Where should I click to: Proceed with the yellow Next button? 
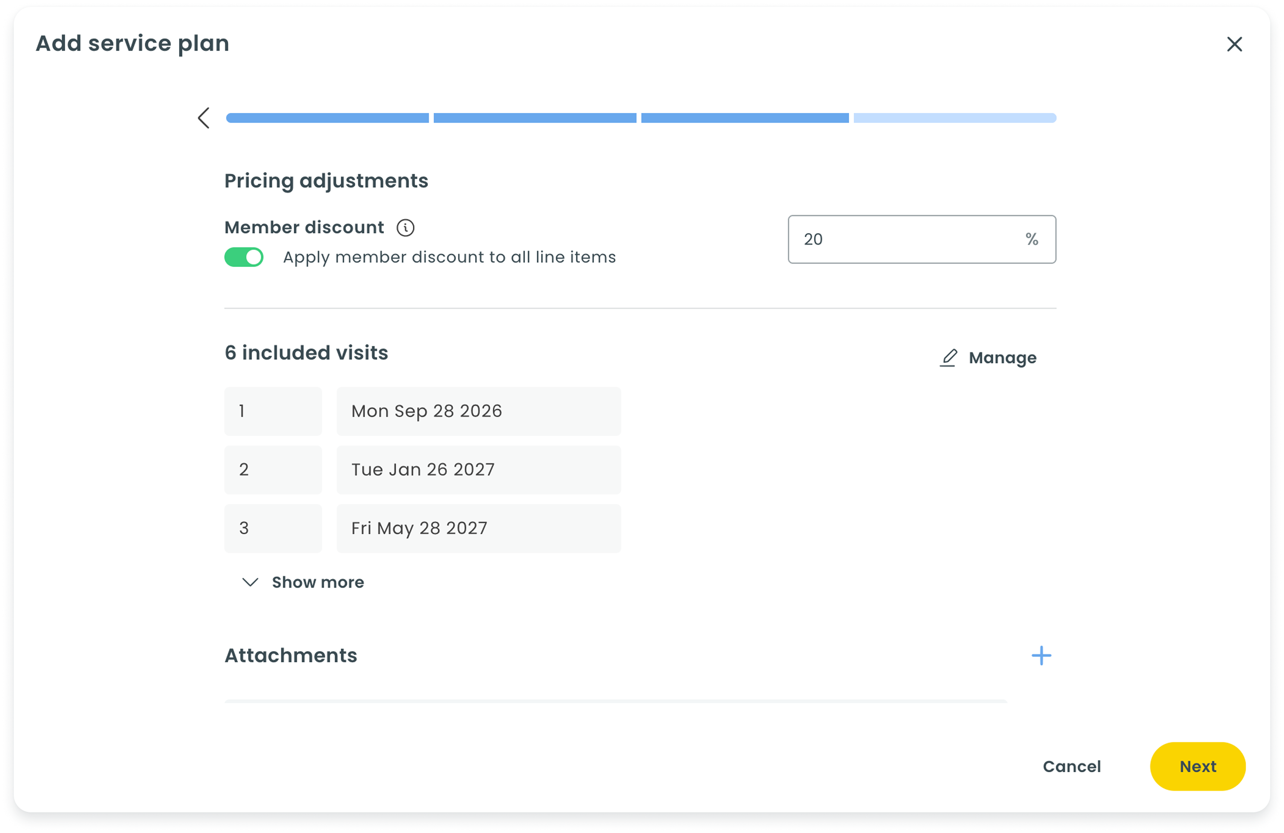pos(1198,766)
